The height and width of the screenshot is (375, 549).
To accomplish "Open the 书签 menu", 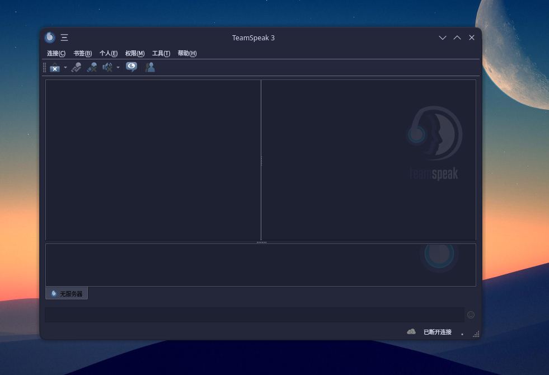I will (x=82, y=53).
